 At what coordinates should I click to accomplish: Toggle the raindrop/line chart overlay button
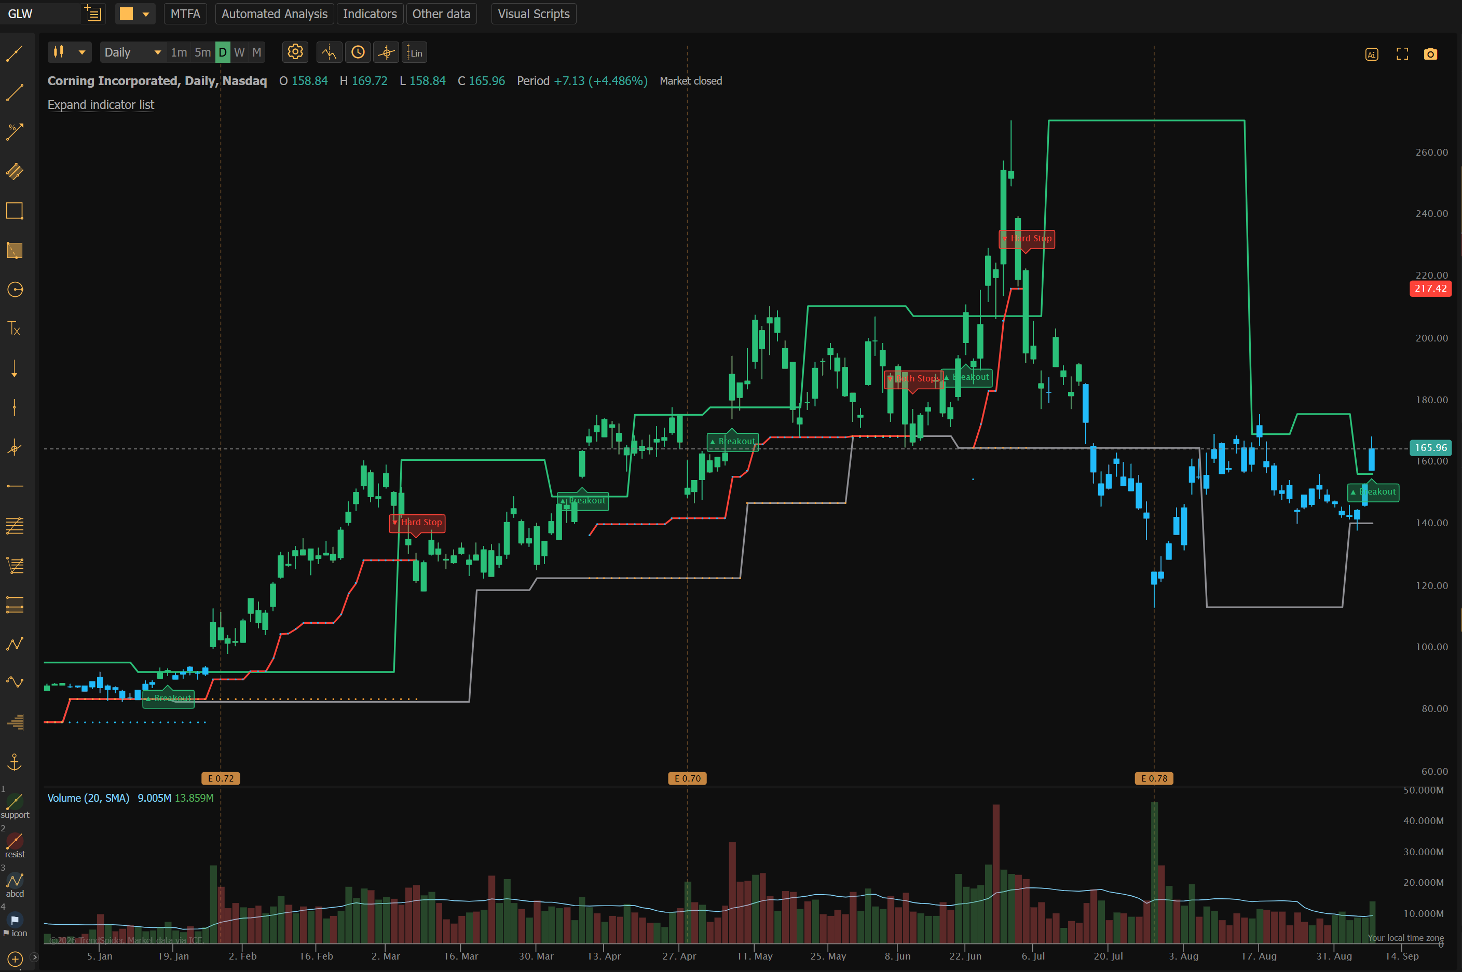coord(329,52)
